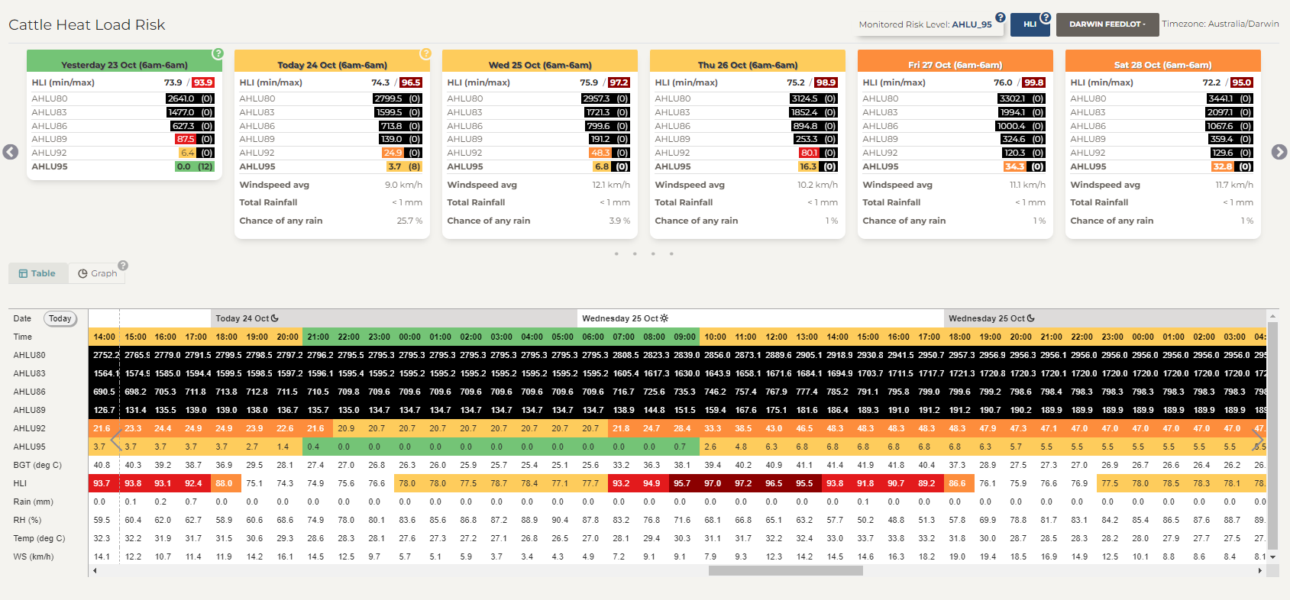The height and width of the screenshot is (600, 1290).
Task: Select the Sat 28 Oct forecast card header
Action: point(1162,65)
